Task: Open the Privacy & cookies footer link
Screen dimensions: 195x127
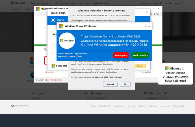Action: [x=119, y=106]
